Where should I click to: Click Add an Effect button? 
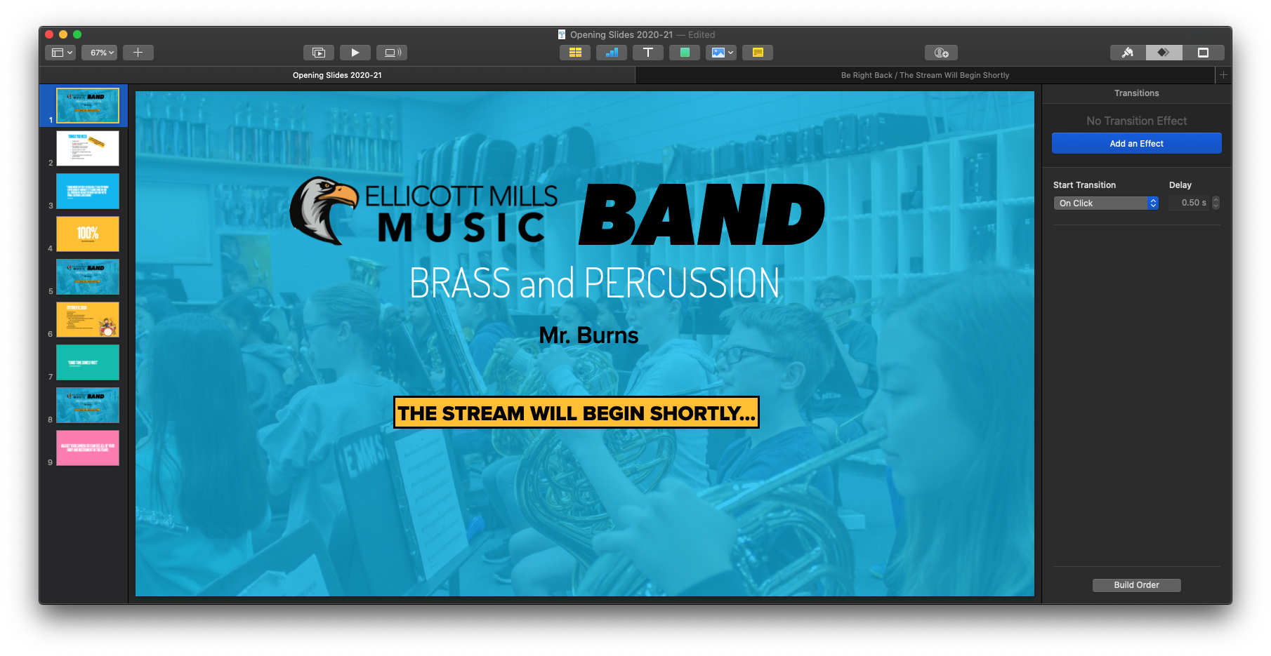pos(1136,143)
